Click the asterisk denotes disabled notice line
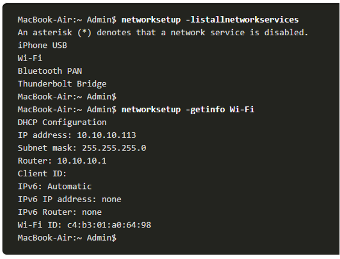The height and width of the screenshot is (259, 340). [x=163, y=33]
